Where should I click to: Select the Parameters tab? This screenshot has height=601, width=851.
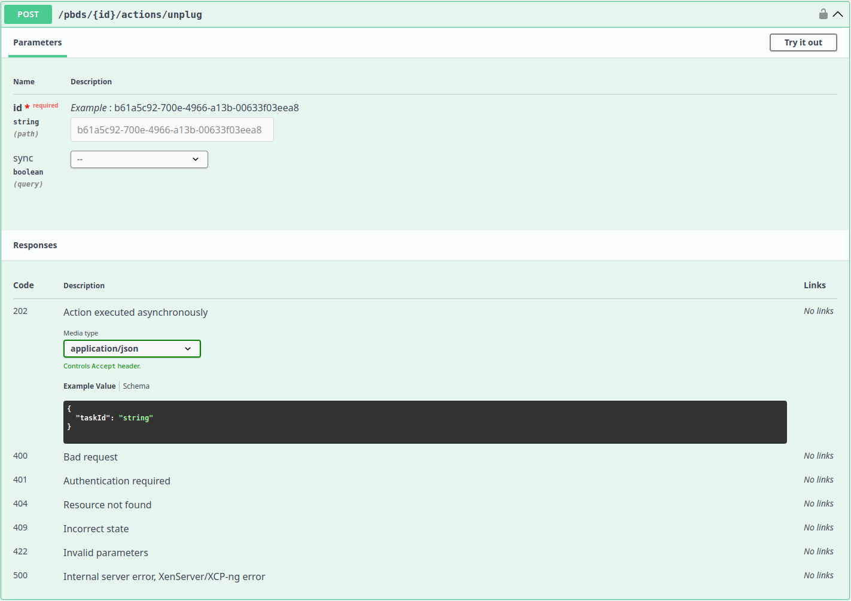pyautogui.click(x=37, y=42)
